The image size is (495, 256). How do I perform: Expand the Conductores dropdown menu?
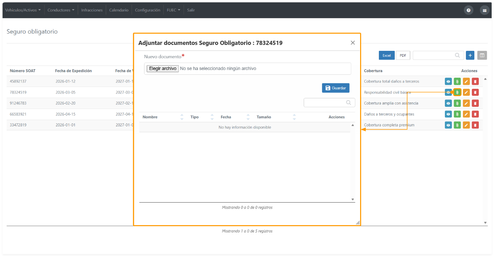pyautogui.click(x=61, y=10)
